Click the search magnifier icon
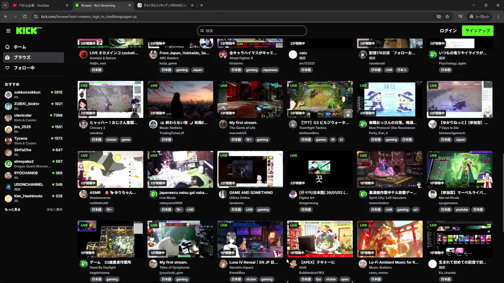Image resolution: width=504 pixels, height=283 pixels. pos(202,31)
